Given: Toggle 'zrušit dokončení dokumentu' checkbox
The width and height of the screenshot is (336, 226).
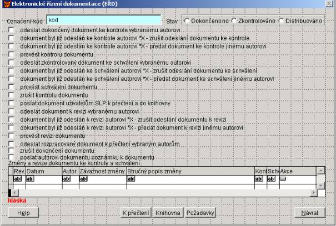Looking at the screenshot, I should (12, 150).
